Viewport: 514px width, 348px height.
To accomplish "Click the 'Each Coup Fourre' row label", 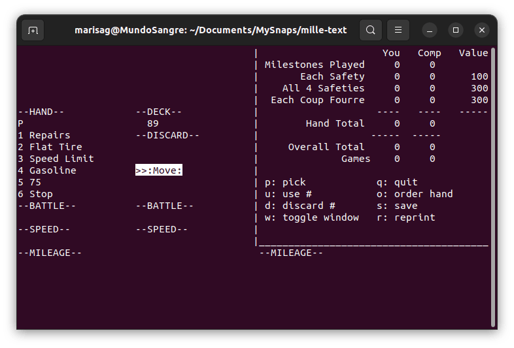I will click(x=318, y=100).
